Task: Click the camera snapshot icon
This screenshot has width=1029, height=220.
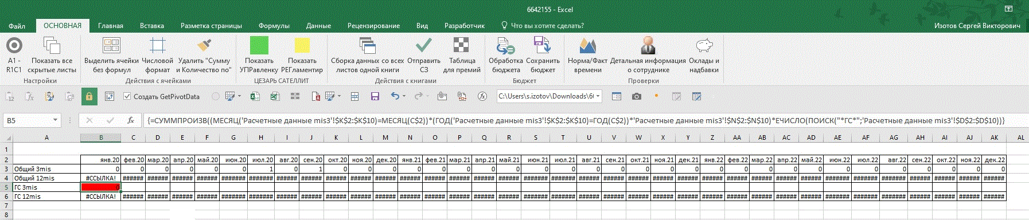Action: [637, 96]
